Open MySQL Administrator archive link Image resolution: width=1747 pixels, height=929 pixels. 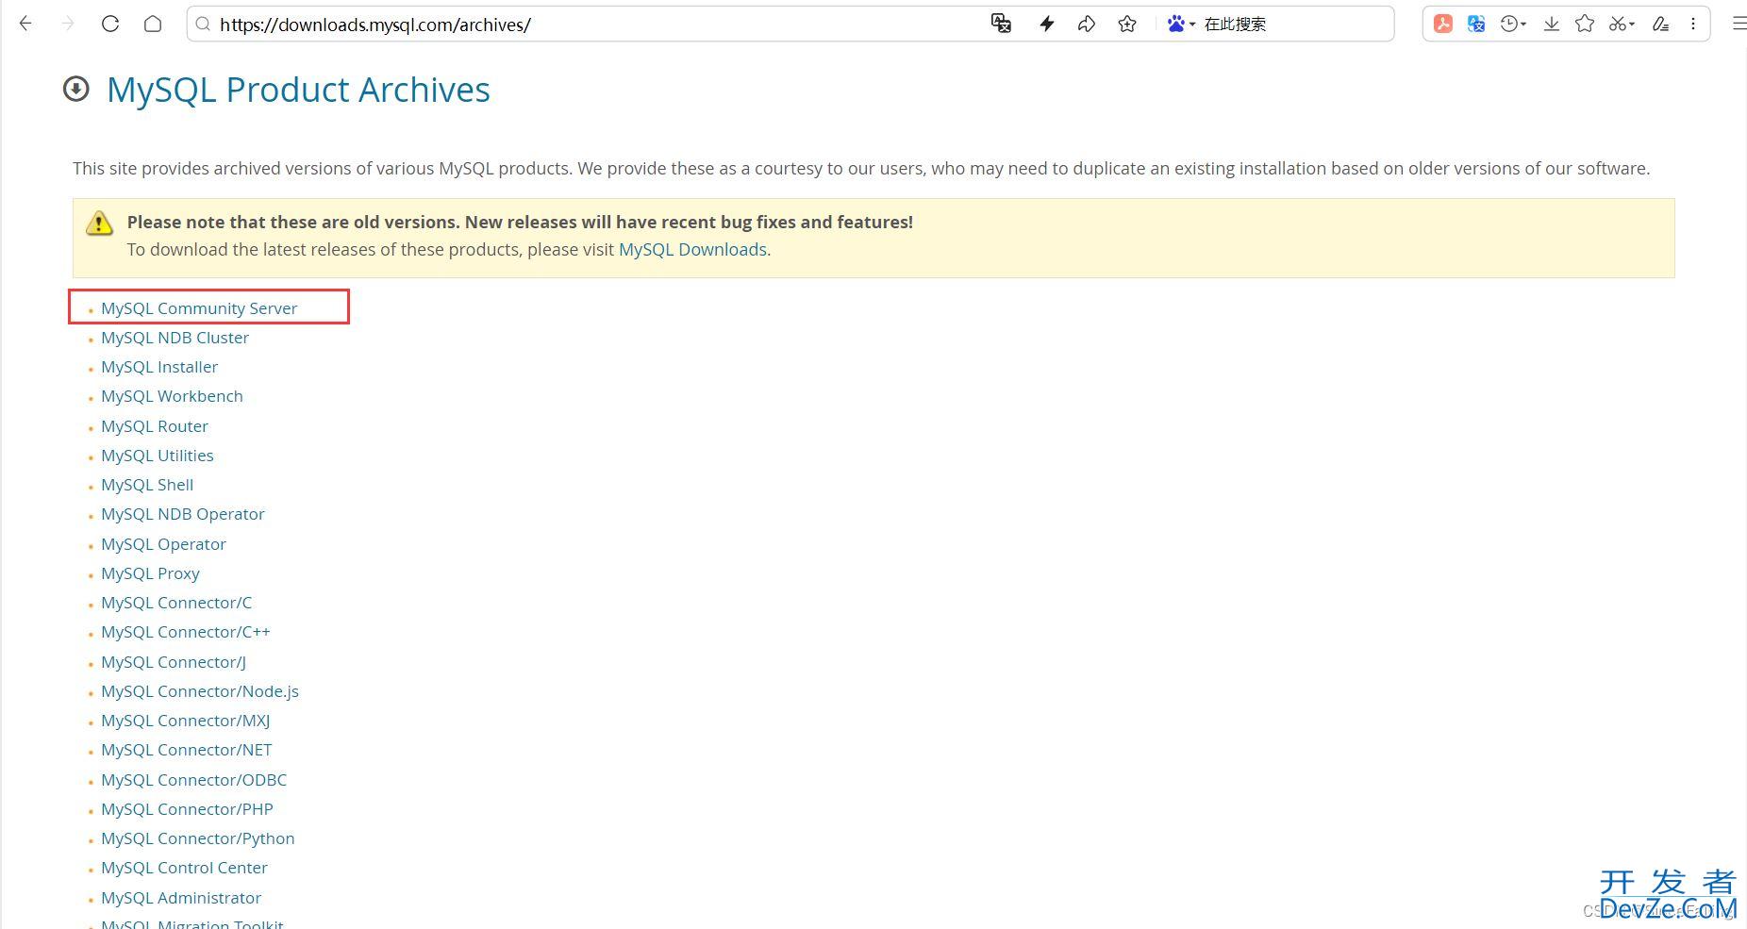(x=181, y=898)
